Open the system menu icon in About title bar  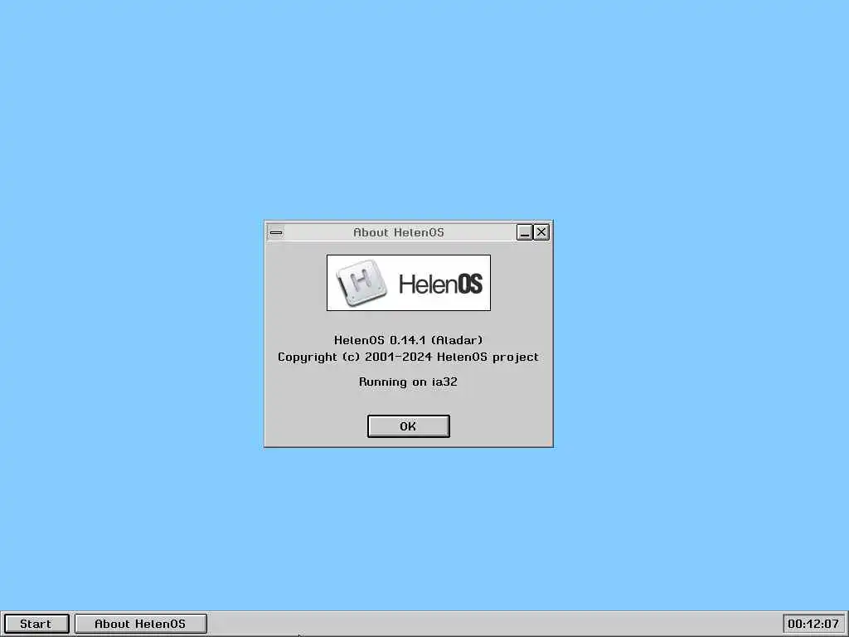click(x=276, y=232)
